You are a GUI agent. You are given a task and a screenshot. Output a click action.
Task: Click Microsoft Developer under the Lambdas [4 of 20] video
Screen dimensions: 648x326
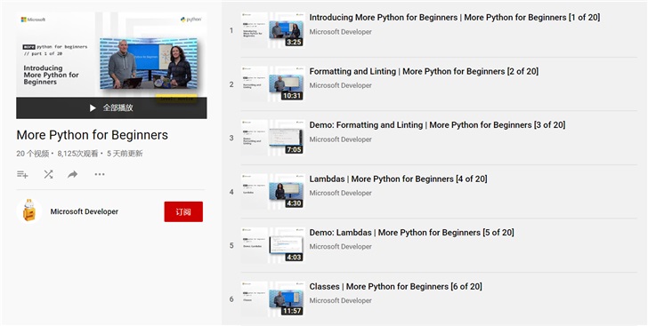tap(341, 193)
